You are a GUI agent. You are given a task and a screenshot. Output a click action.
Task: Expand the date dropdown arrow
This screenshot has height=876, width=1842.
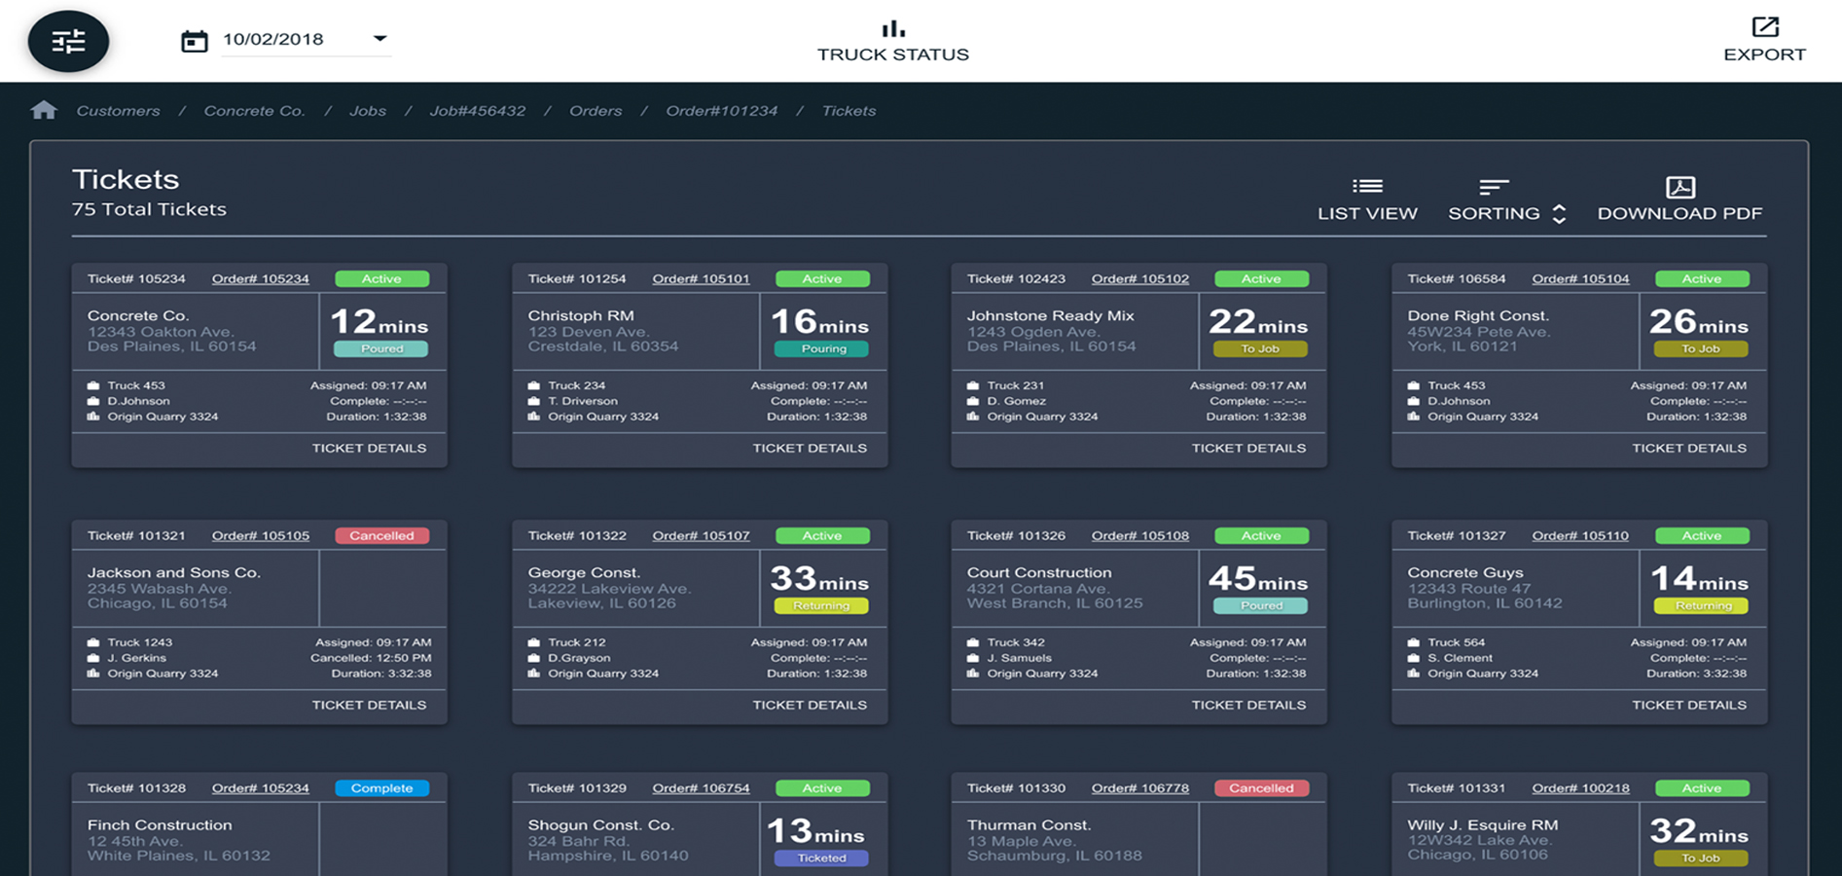[379, 39]
